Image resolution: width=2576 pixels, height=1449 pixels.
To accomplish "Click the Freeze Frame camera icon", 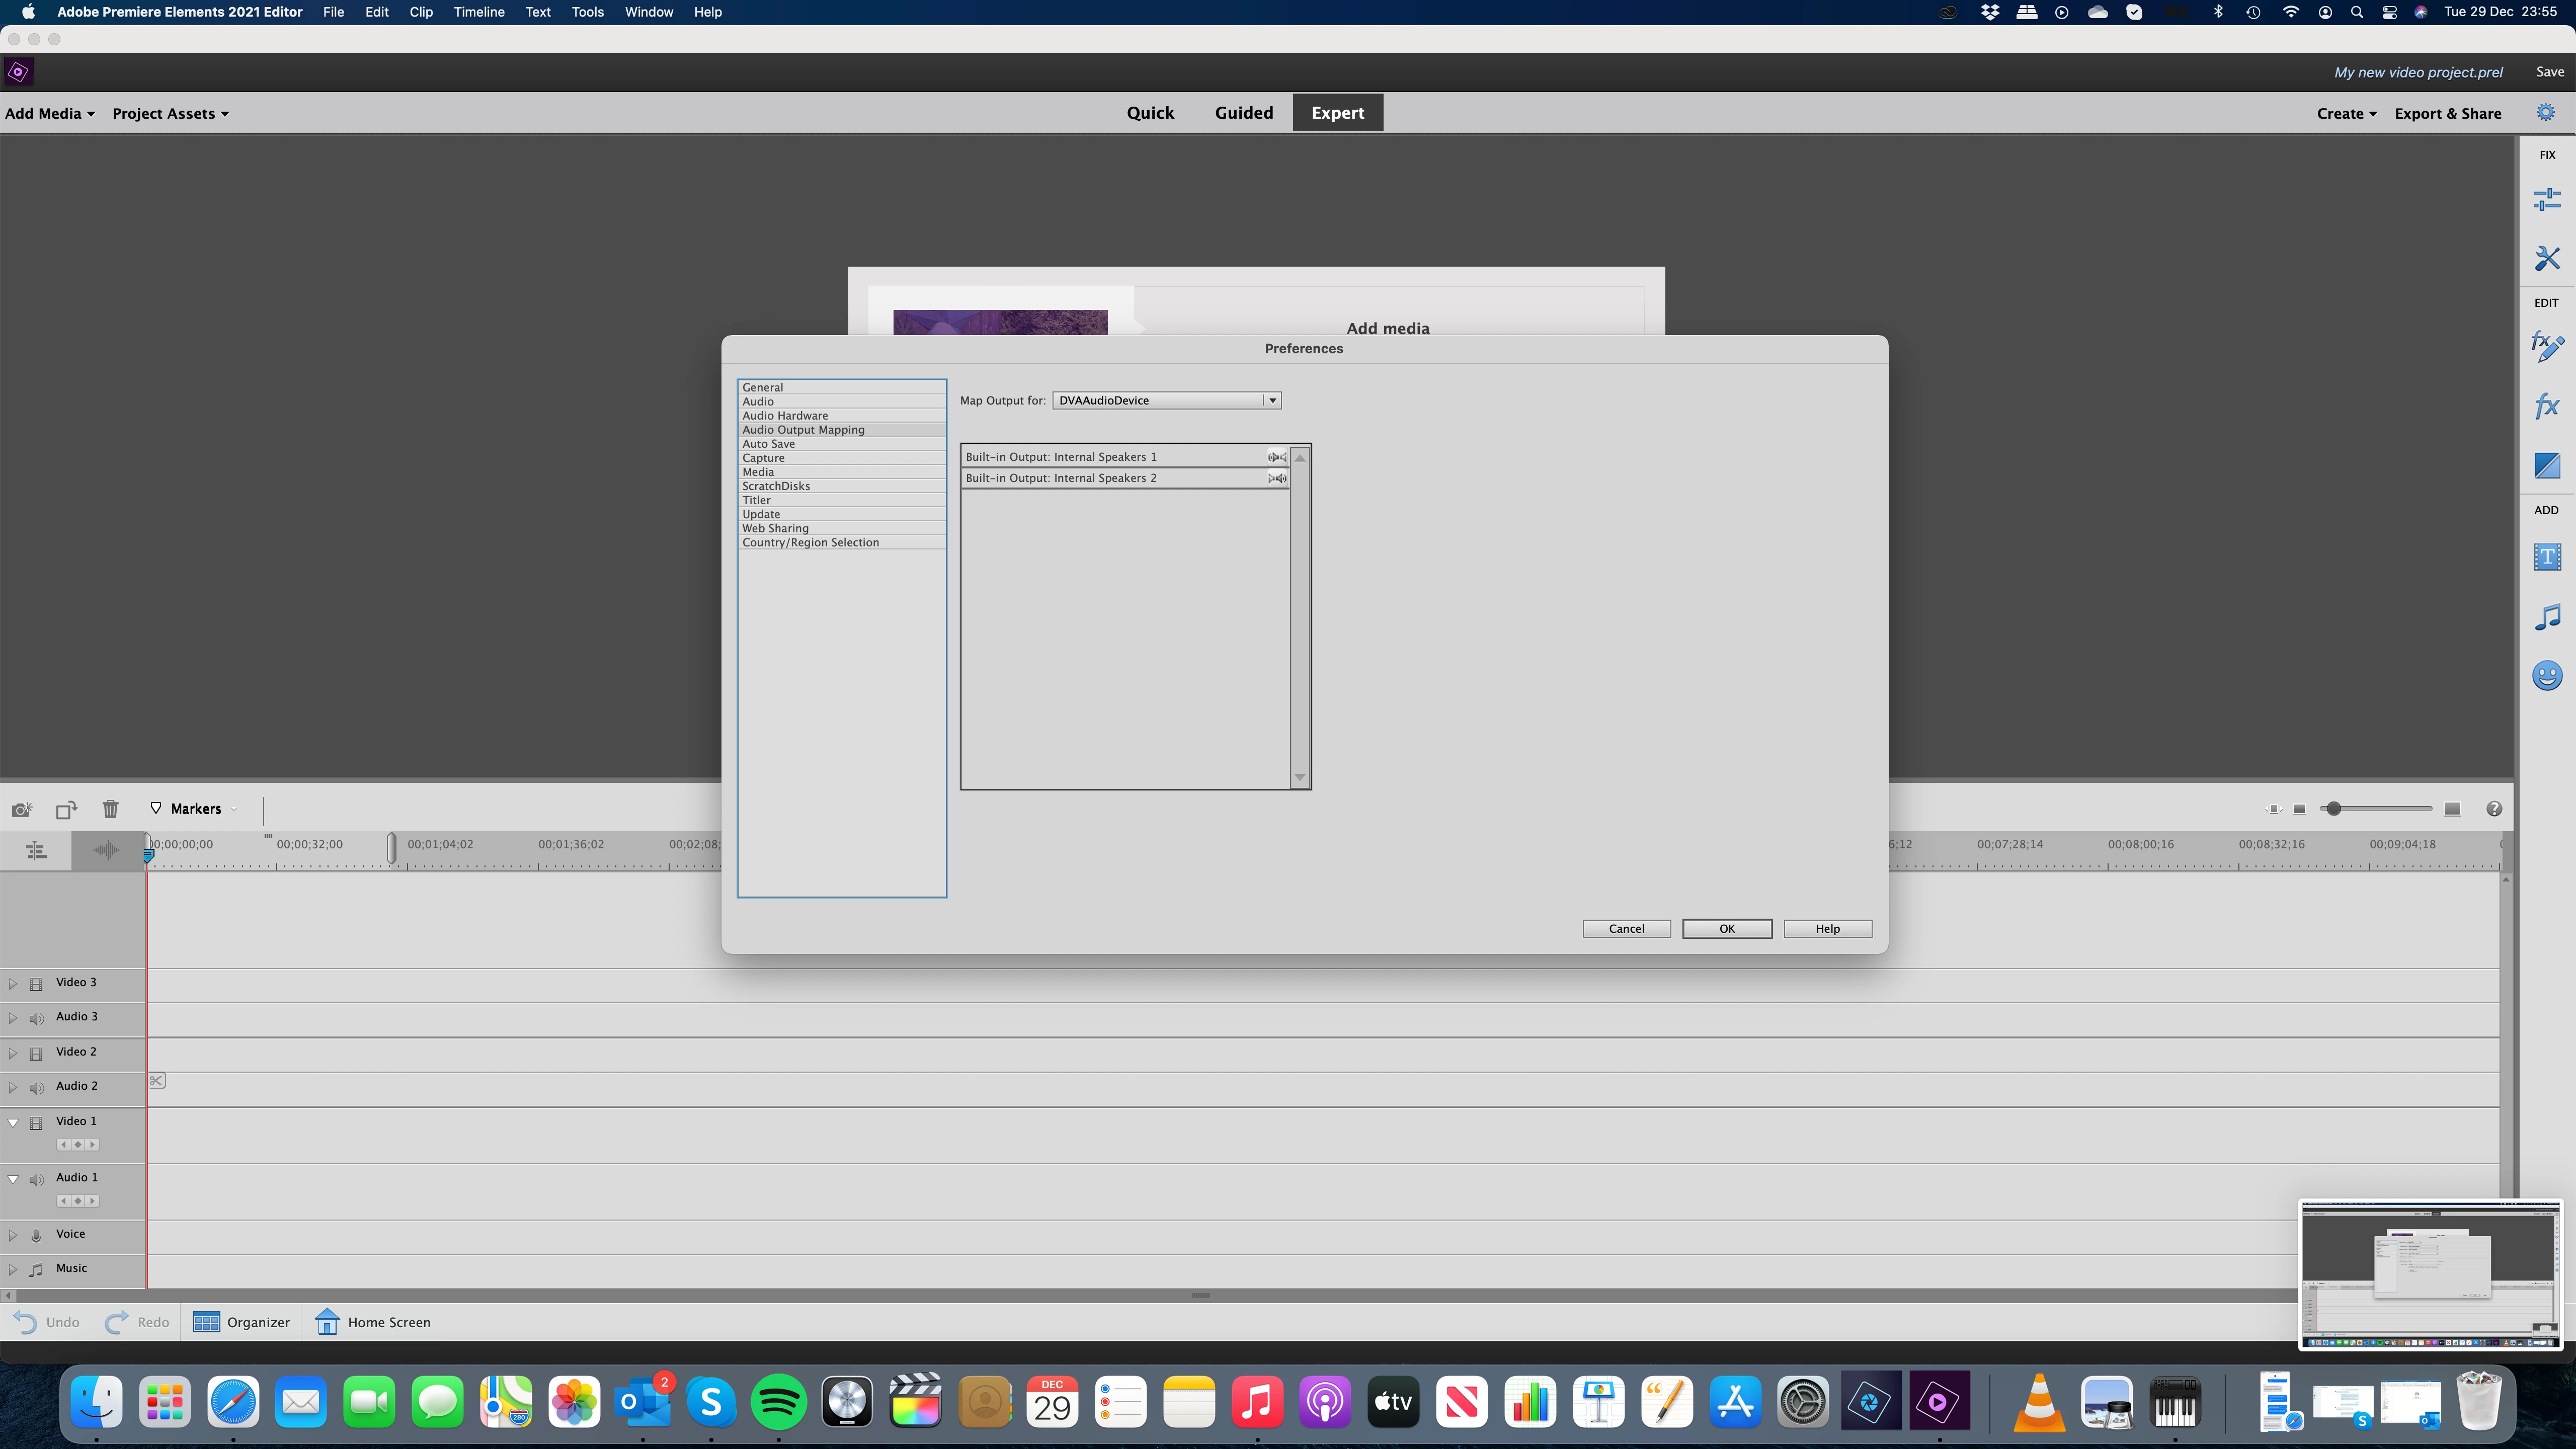I will pyautogui.click(x=21, y=809).
